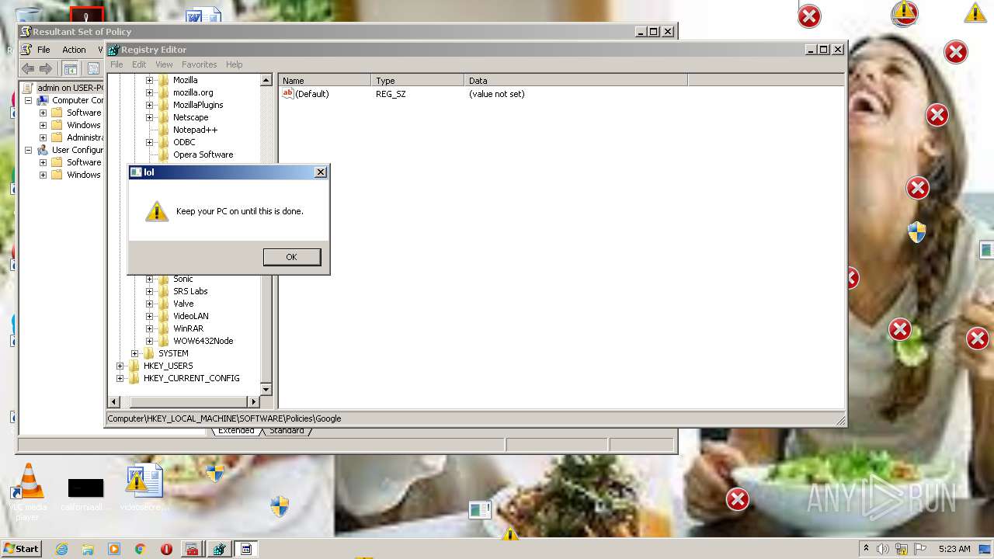Expand the ODBC registry key
This screenshot has height=559, width=994.
[149, 142]
